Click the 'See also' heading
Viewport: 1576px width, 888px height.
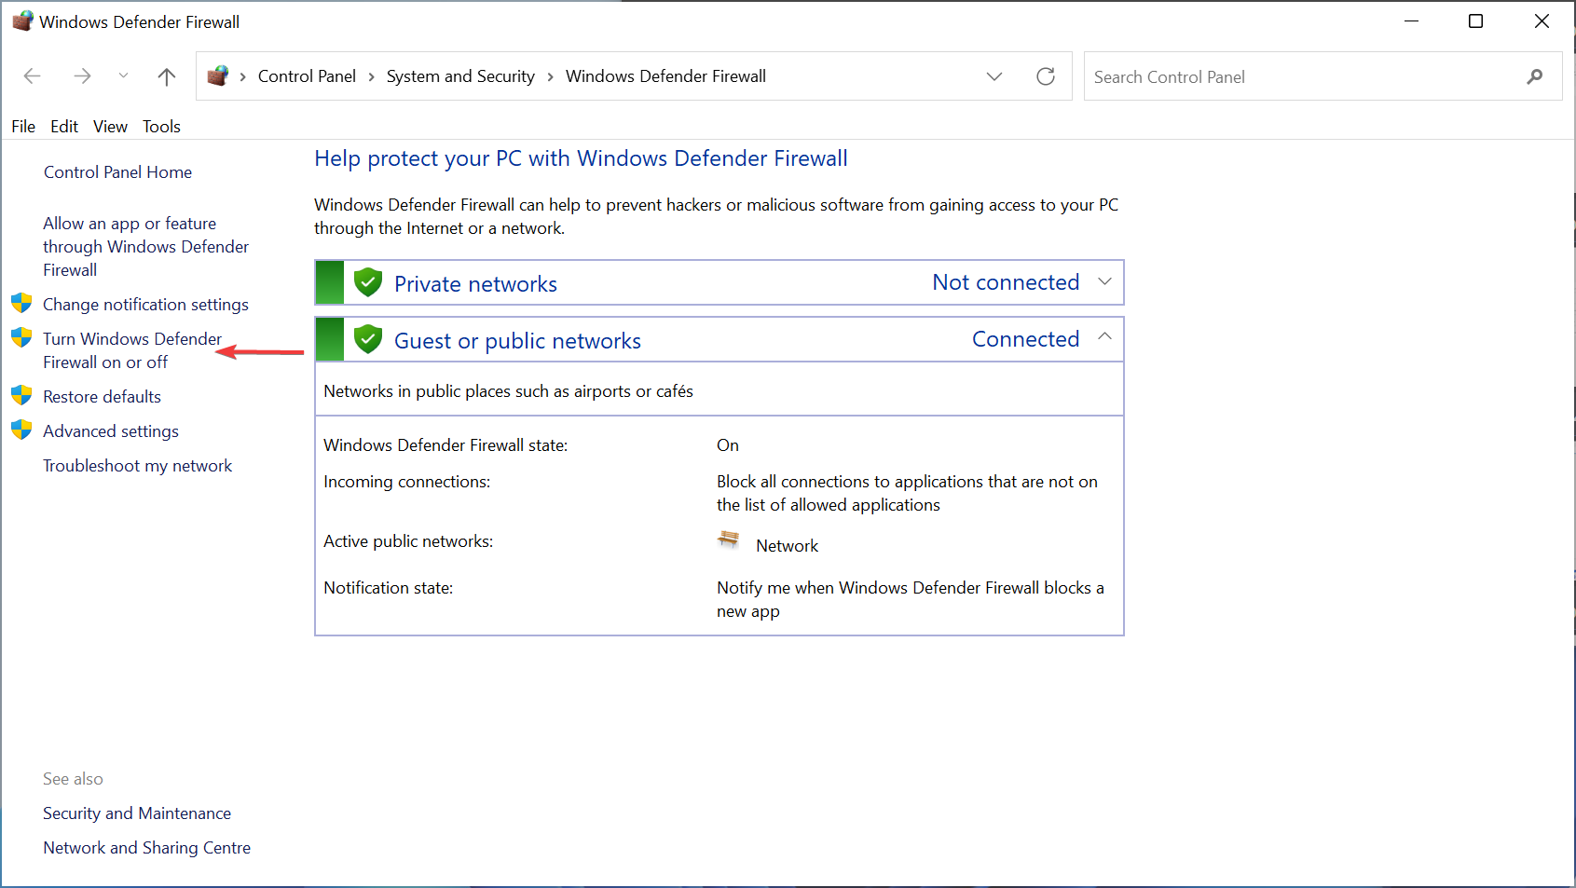pyautogui.click(x=73, y=779)
